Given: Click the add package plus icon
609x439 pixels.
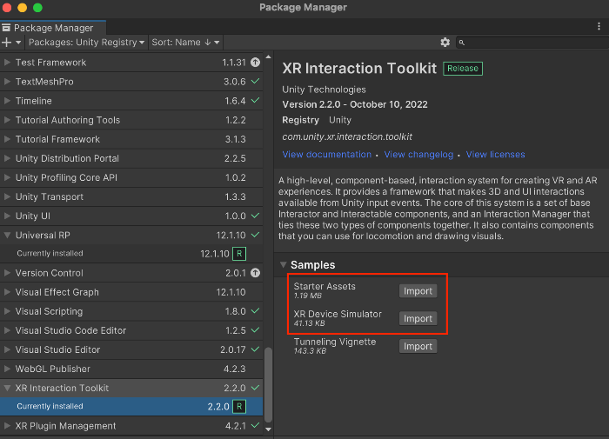Looking at the screenshot, I should (x=7, y=43).
